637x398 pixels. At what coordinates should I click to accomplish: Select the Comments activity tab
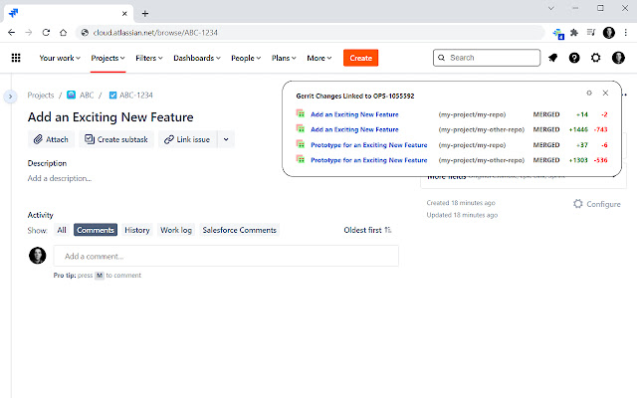coord(96,230)
